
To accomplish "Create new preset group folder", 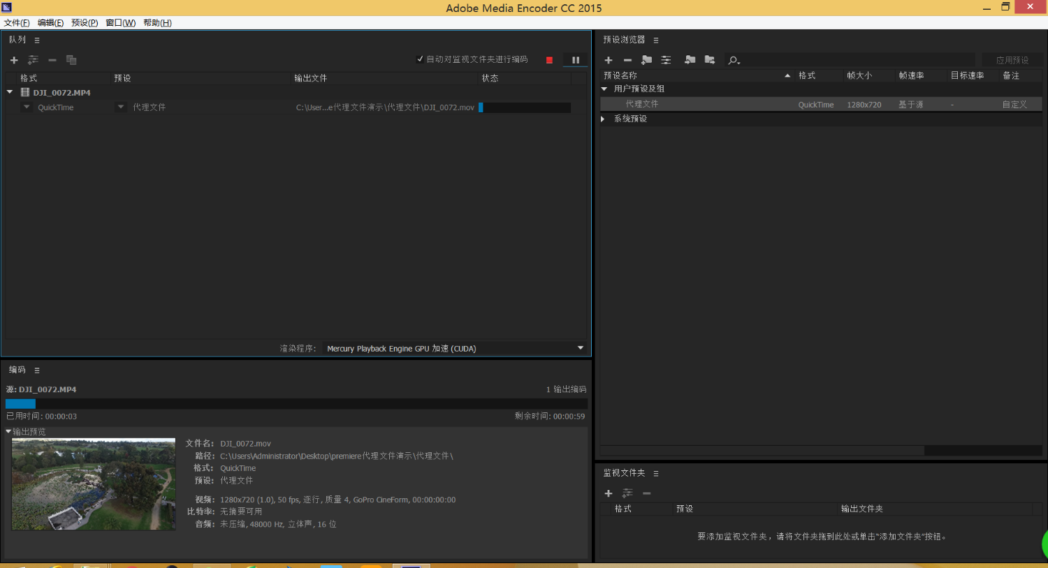I will (x=647, y=60).
